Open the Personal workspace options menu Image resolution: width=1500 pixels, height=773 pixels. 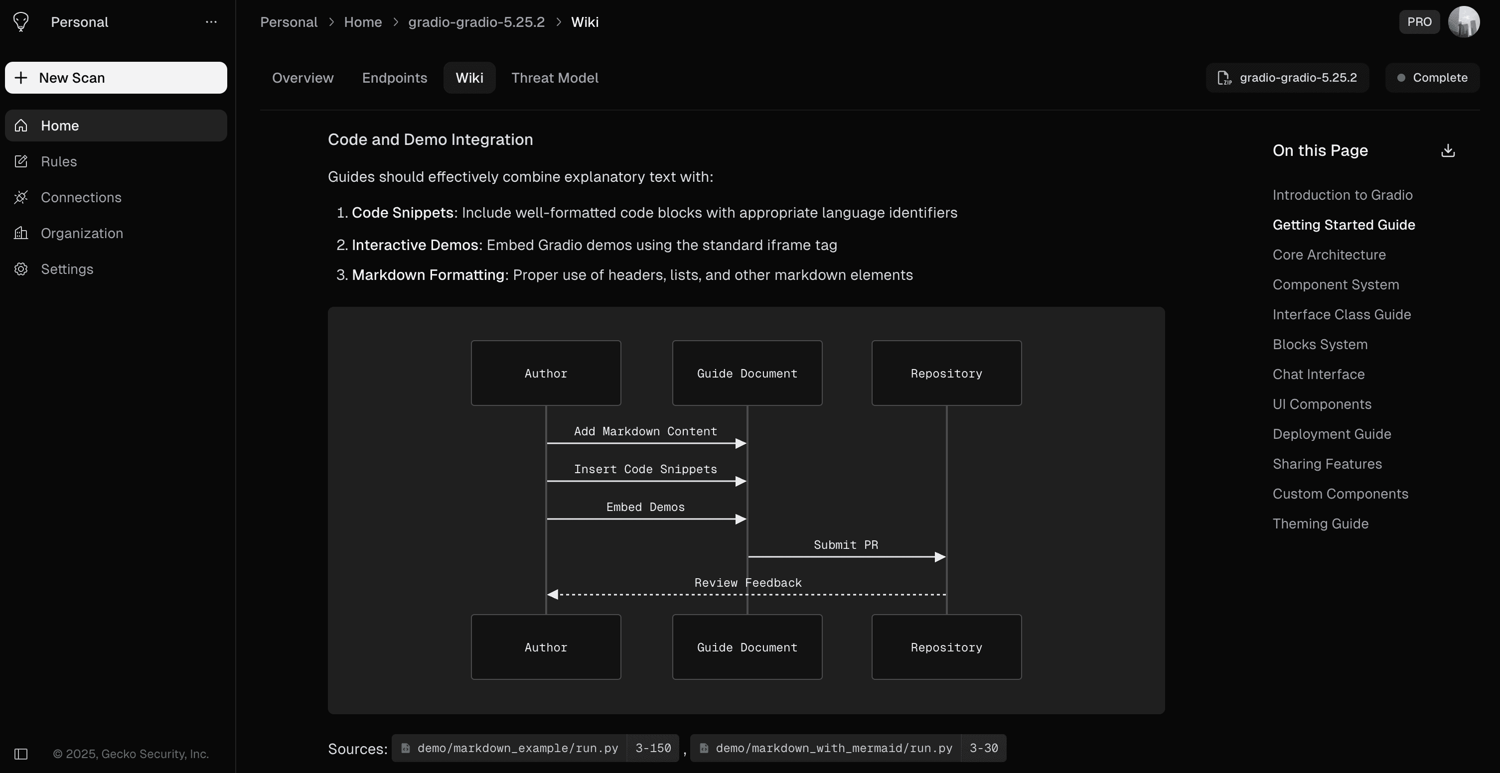click(x=211, y=21)
